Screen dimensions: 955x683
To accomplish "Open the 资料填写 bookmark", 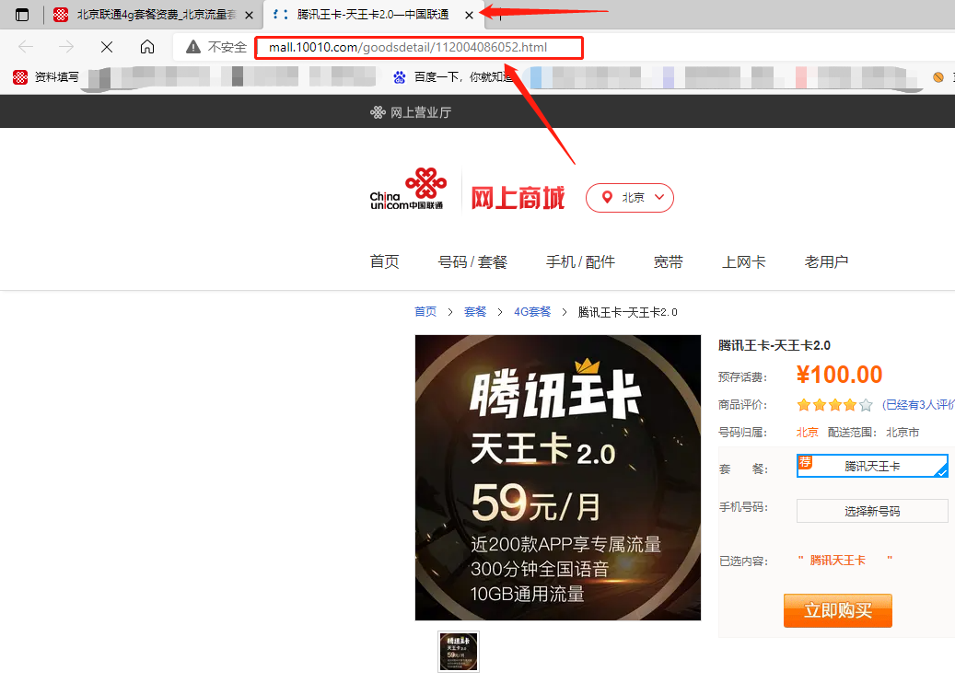I will coord(46,76).
